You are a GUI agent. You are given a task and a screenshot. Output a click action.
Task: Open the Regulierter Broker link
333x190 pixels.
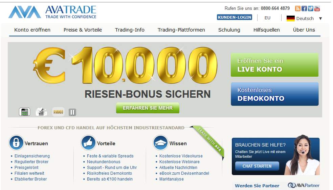(x=31, y=162)
